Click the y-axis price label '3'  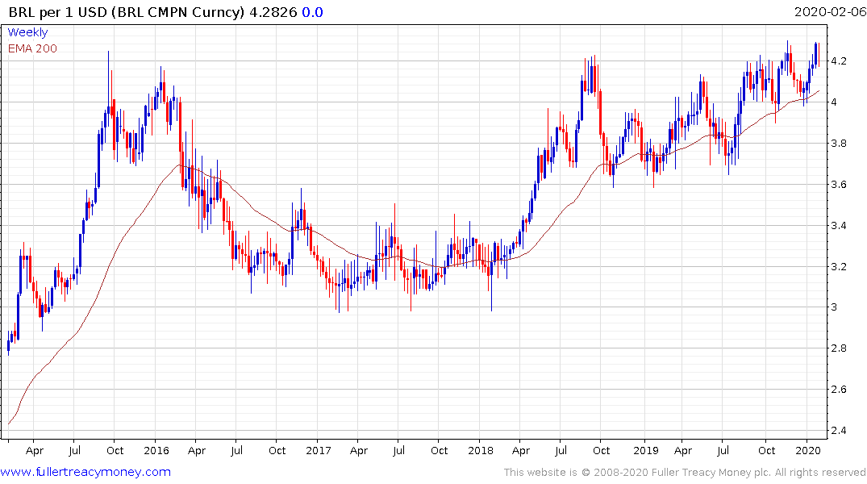point(834,307)
